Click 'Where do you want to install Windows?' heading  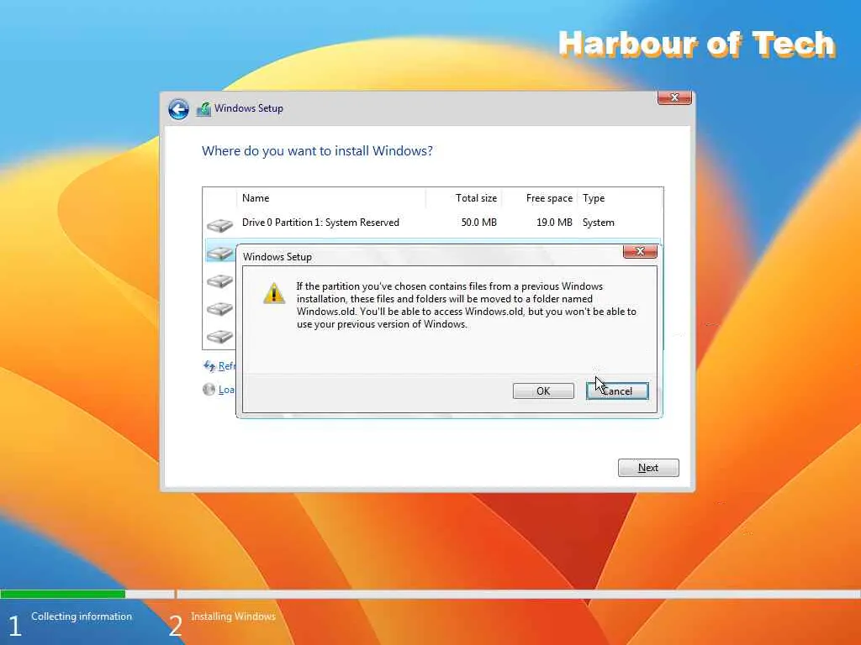coord(317,151)
